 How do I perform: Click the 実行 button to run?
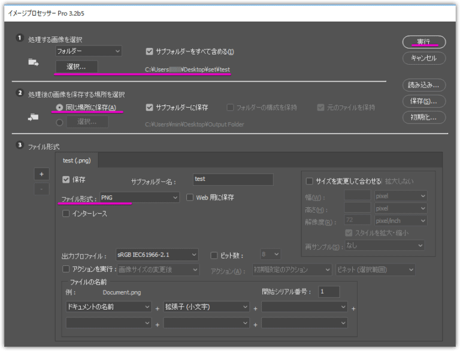coord(423,41)
